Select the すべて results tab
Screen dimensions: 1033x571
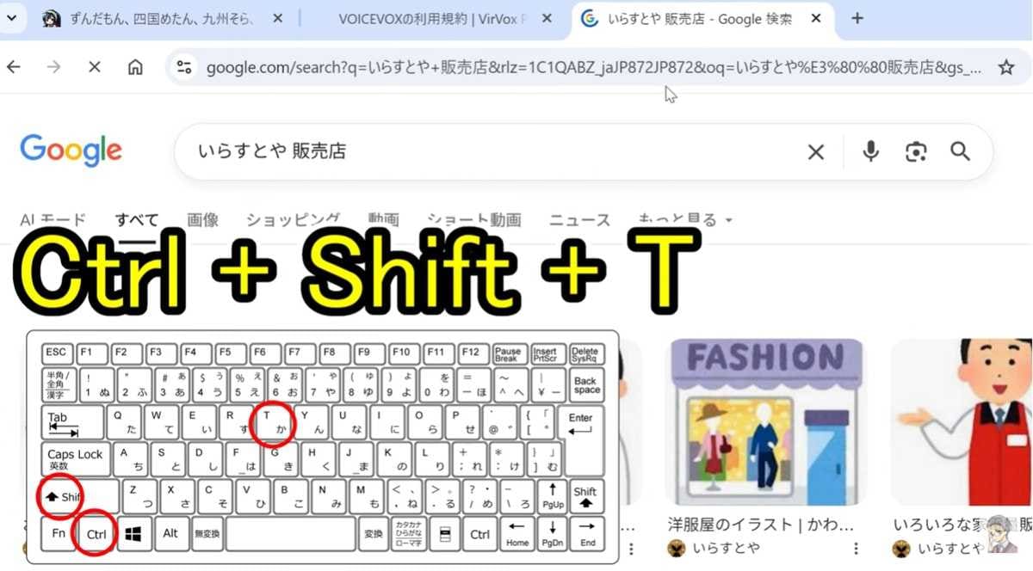137,220
